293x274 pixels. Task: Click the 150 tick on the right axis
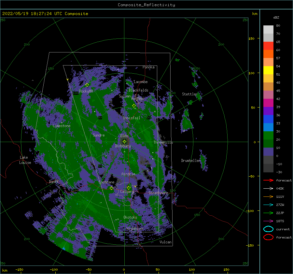252,38
